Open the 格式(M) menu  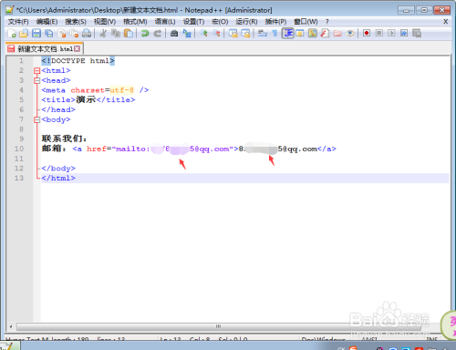pos(135,22)
